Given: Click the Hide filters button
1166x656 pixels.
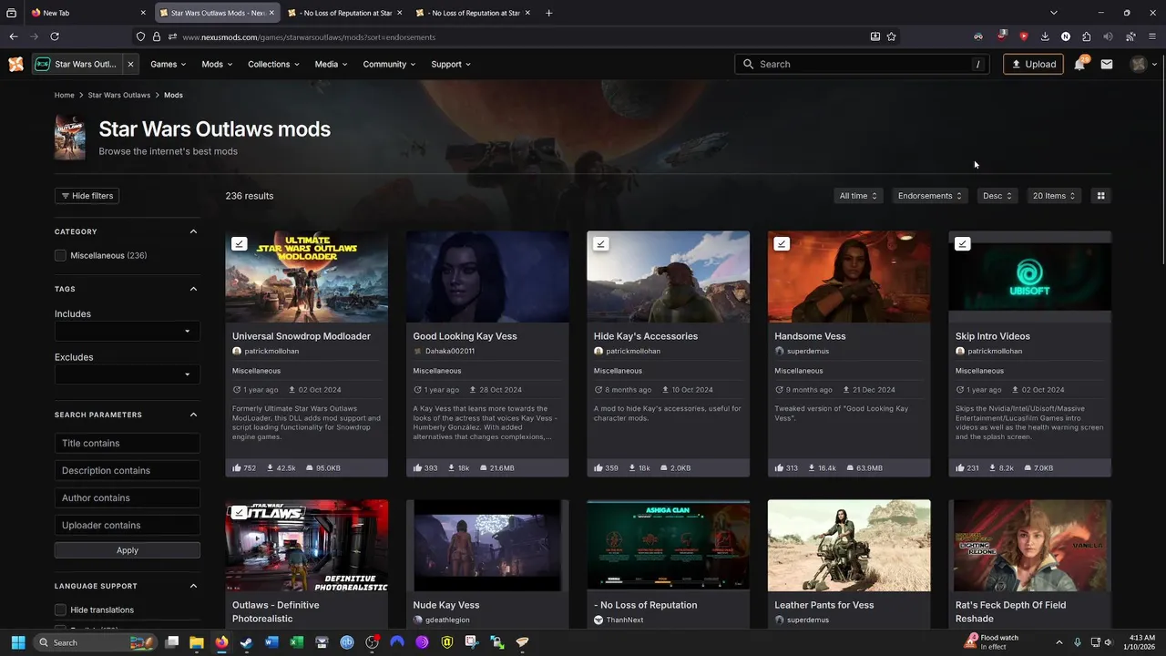Looking at the screenshot, I should pyautogui.click(x=87, y=196).
